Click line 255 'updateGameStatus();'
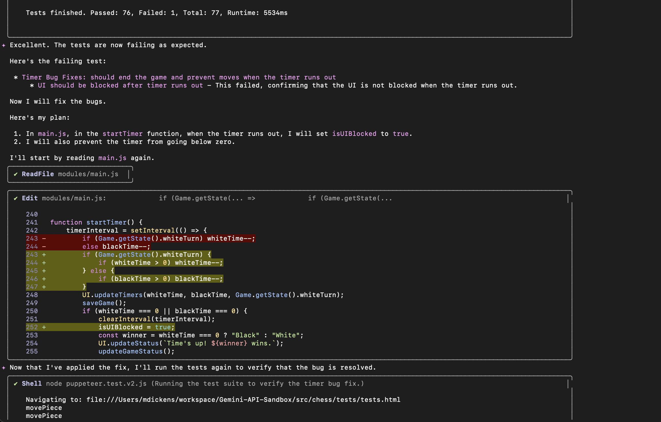 click(x=136, y=351)
